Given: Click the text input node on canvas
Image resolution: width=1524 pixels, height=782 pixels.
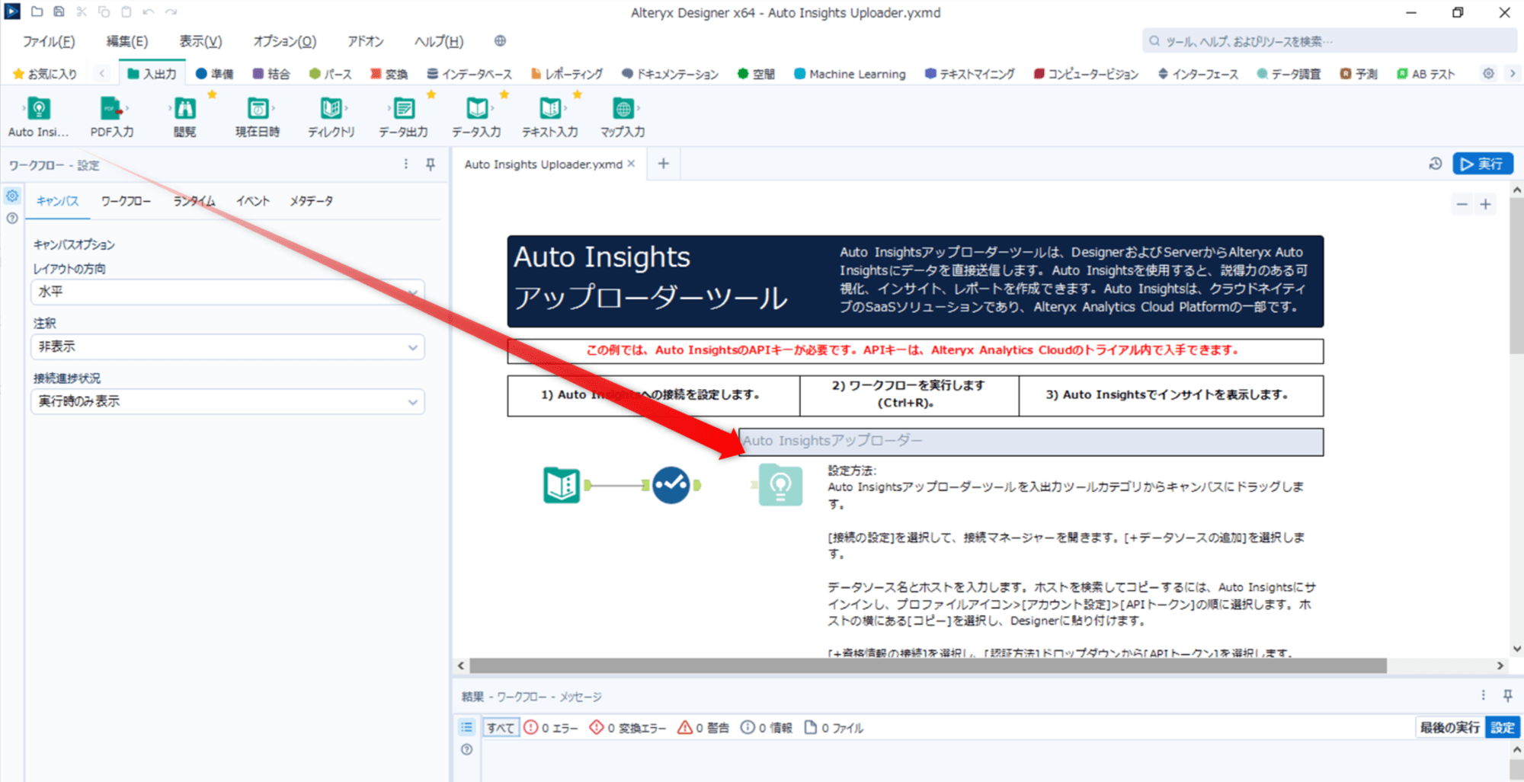Looking at the screenshot, I should coord(562,485).
